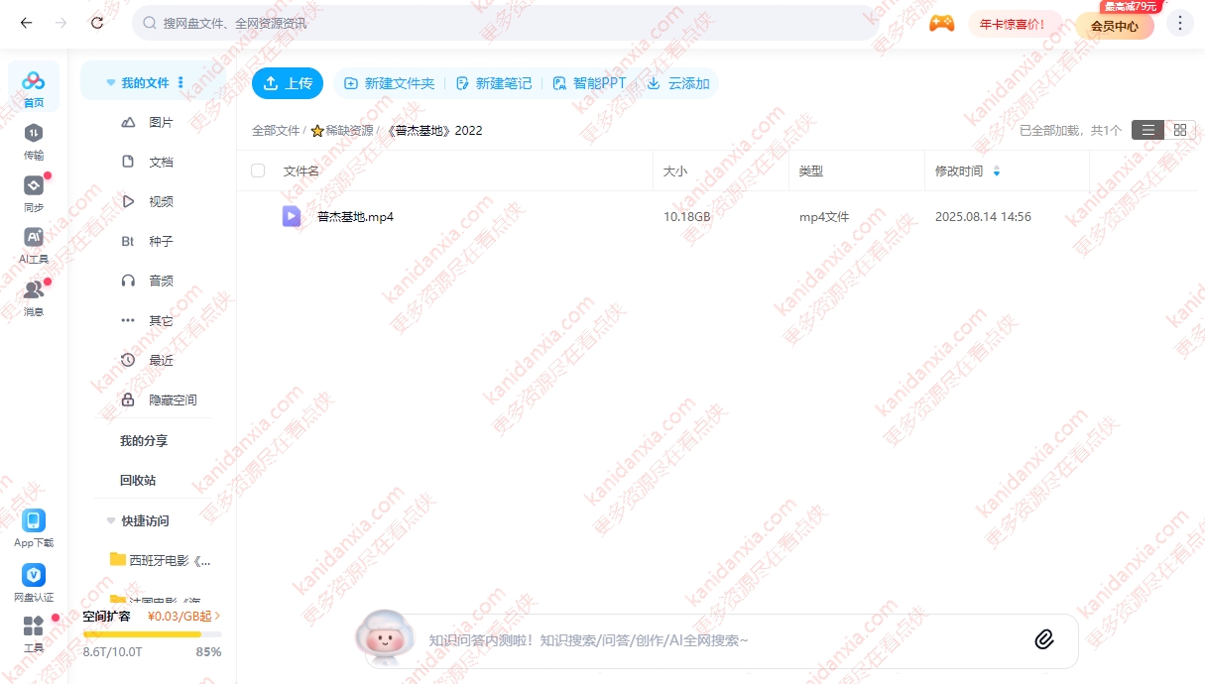The width and height of the screenshot is (1205, 684).
Task: Click the paperclip attachment icon
Action: click(1043, 639)
